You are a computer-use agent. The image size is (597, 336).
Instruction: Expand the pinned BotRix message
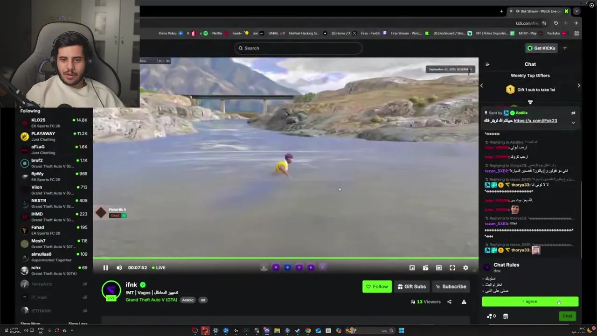click(x=573, y=122)
